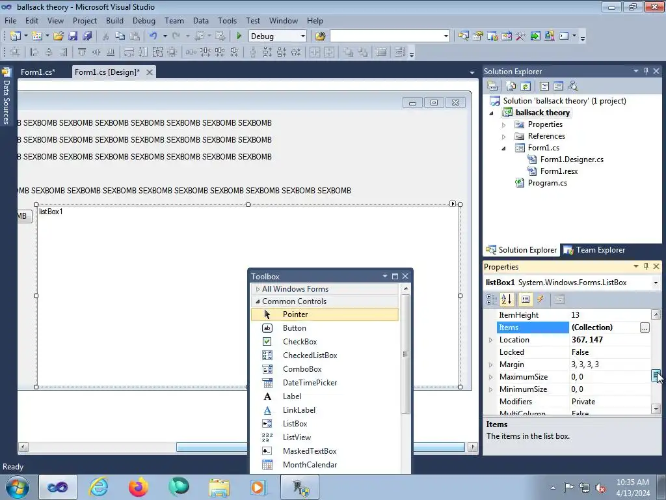Show Events lightning bolt in Properties

[540, 299]
